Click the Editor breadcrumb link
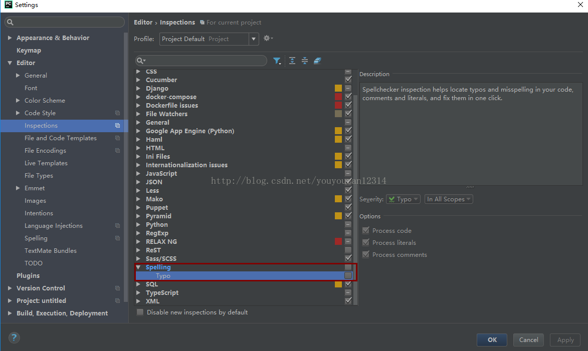Image resolution: width=588 pixels, height=351 pixels. point(143,22)
